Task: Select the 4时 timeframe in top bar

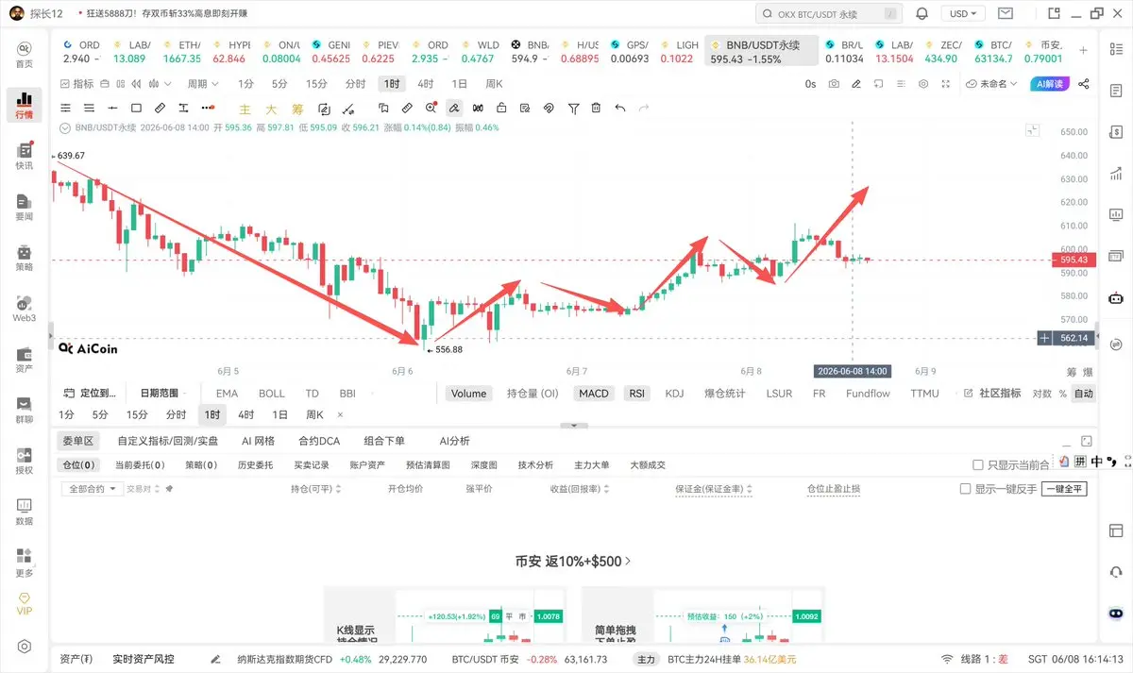Action: [426, 83]
